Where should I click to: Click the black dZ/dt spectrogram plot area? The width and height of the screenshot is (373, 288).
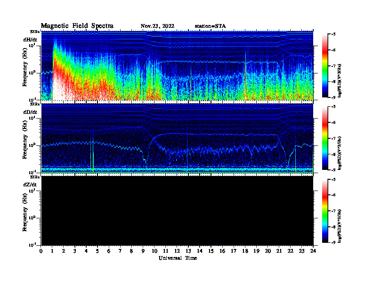pos(177,211)
